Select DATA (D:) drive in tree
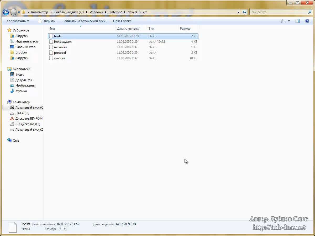This screenshot has width=315, height=236. click(22, 113)
